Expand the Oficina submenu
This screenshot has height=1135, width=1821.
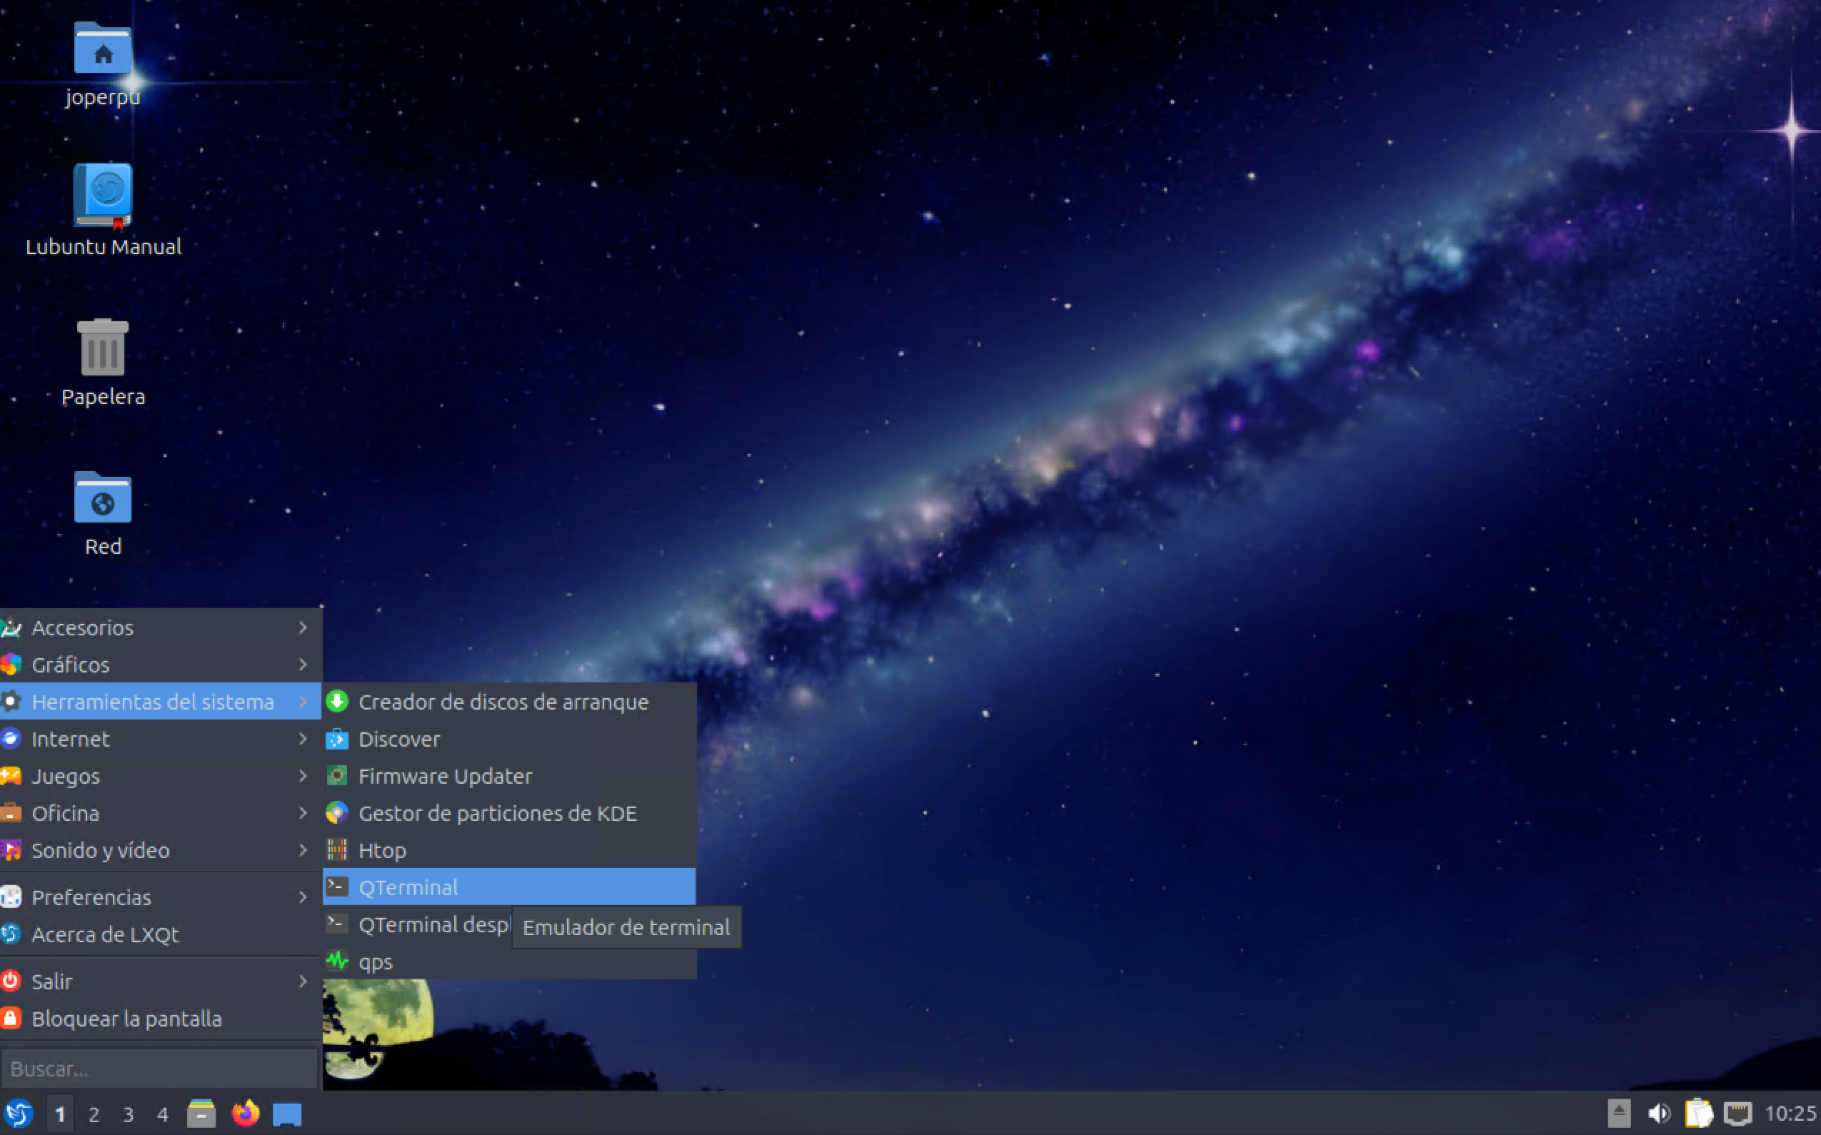coord(161,813)
